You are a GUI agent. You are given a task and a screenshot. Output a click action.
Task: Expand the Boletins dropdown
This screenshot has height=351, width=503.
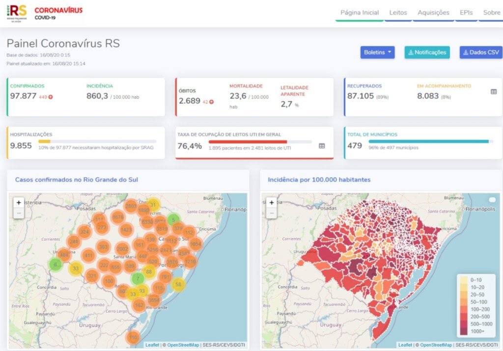click(x=377, y=53)
